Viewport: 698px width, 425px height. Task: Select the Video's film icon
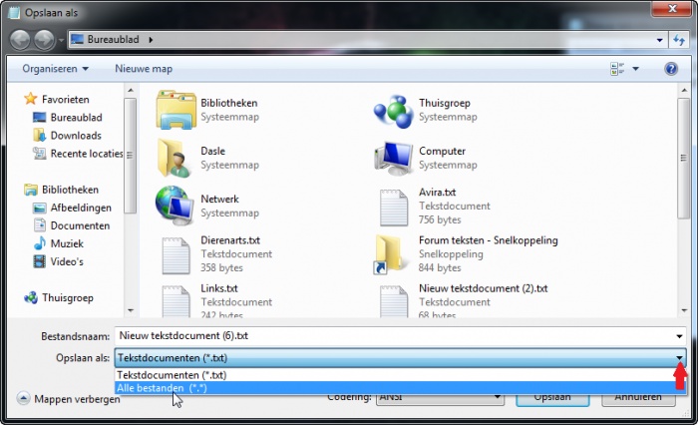[x=39, y=261]
